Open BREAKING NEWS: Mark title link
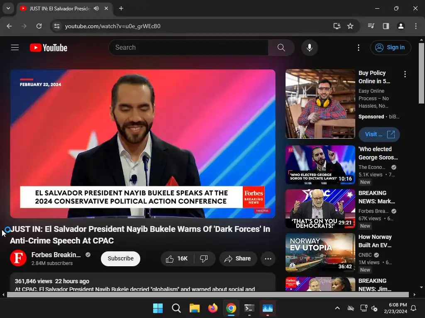 377,197
